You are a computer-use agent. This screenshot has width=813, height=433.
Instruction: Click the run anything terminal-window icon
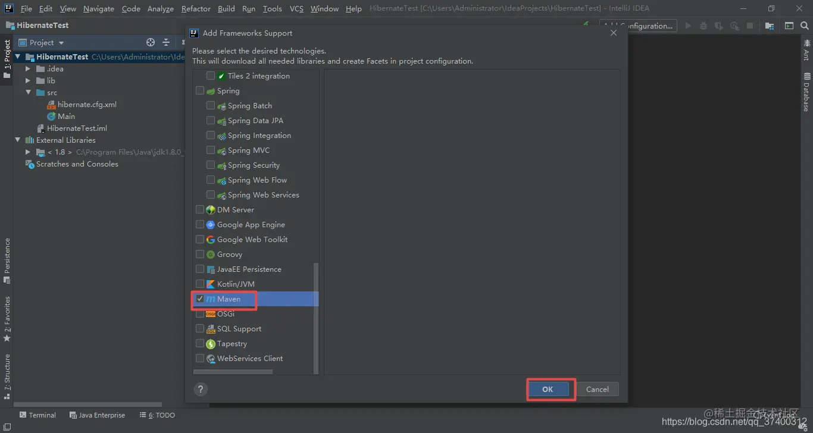pyautogui.click(x=789, y=26)
